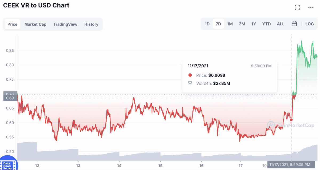320x170 pixels.
Task: Click the 0.85 price axis label
Action: tap(10, 50)
